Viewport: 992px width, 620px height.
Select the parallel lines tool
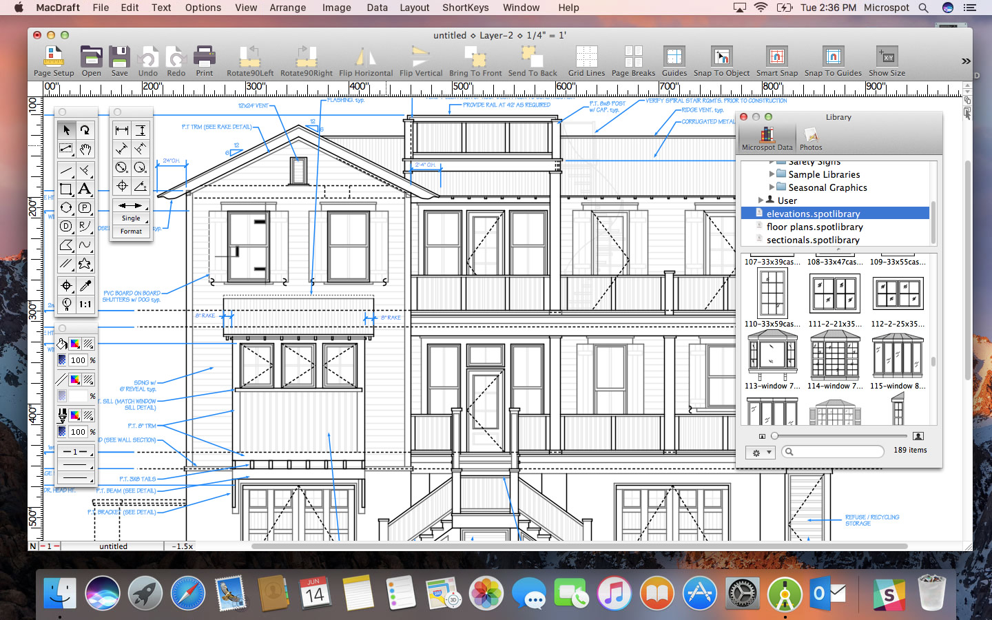pyautogui.click(x=66, y=263)
